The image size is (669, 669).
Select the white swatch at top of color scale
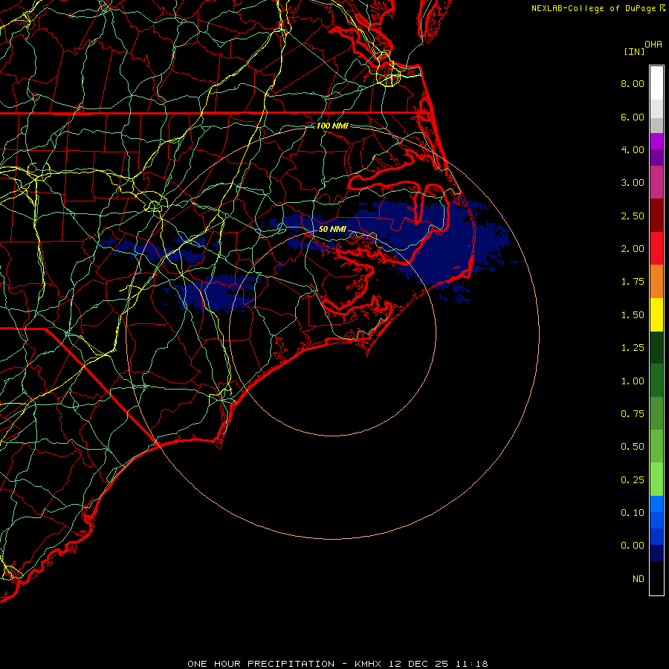[x=656, y=83]
